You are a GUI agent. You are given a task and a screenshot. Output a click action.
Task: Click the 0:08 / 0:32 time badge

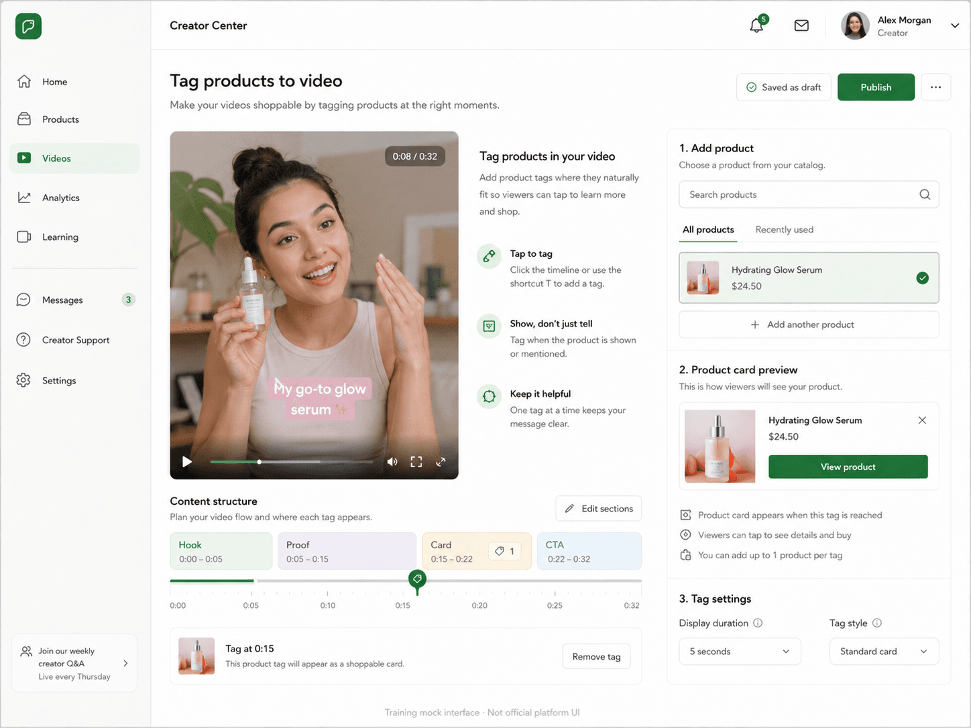pos(414,156)
